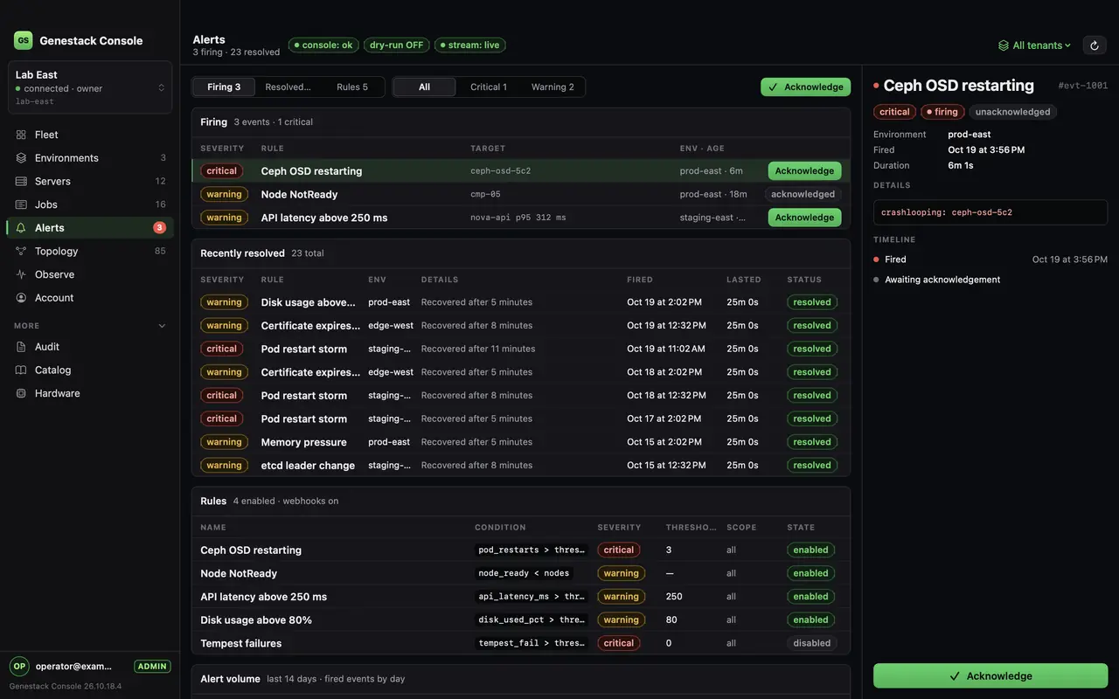Open Topology view

pos(90,251)
